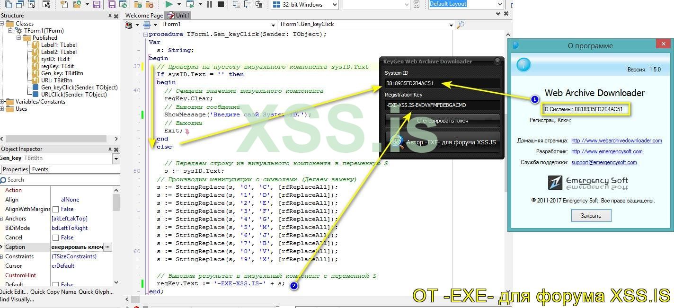The width and height of the screenshot is (674, 308).
Task: Toggle the AlignWithMargins checkbox
Action: coord(55,209)
